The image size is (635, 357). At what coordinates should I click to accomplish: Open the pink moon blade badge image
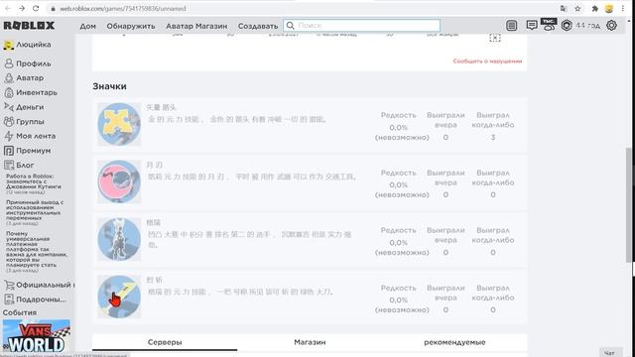[119, 181]
